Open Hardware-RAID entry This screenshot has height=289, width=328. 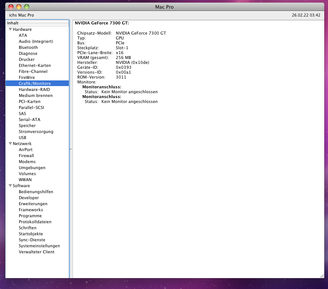(x=34, y=89)
